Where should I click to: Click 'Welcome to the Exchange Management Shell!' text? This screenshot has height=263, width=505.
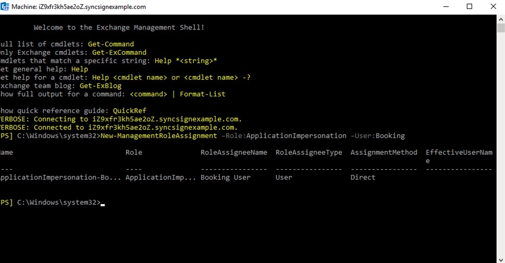[x=119, y=28]
